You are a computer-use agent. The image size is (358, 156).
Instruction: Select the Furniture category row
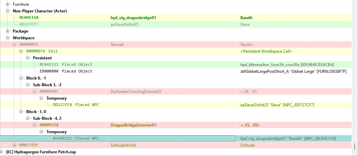coord(21,4)
